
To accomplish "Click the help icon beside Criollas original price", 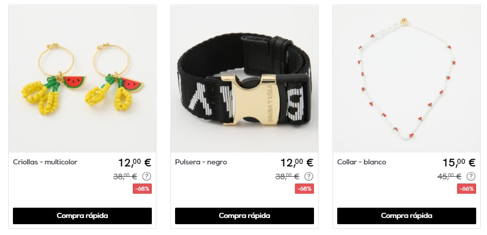I will pyautogui.click(x=147, y=176).
